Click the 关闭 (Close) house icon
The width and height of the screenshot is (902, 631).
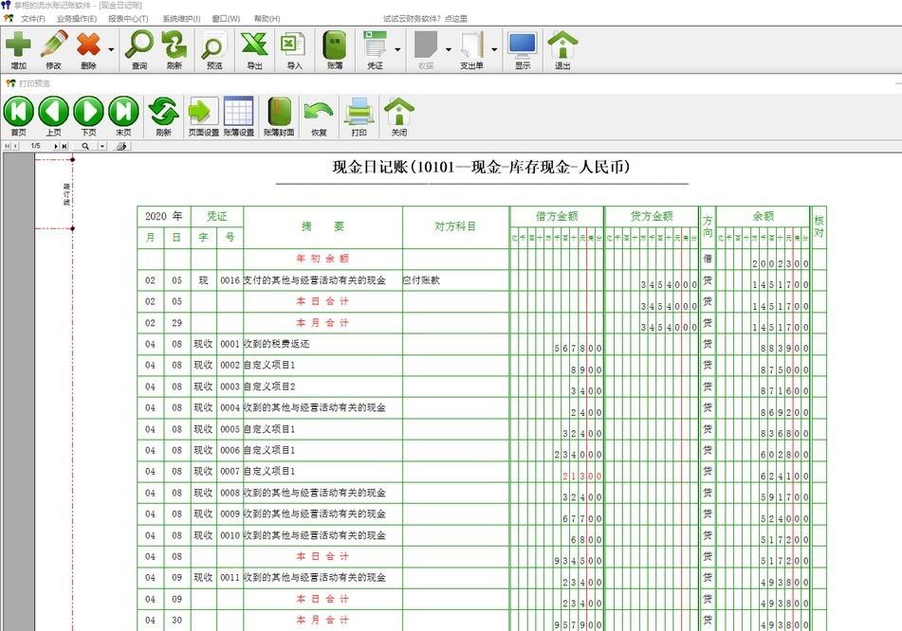[398, 112]
